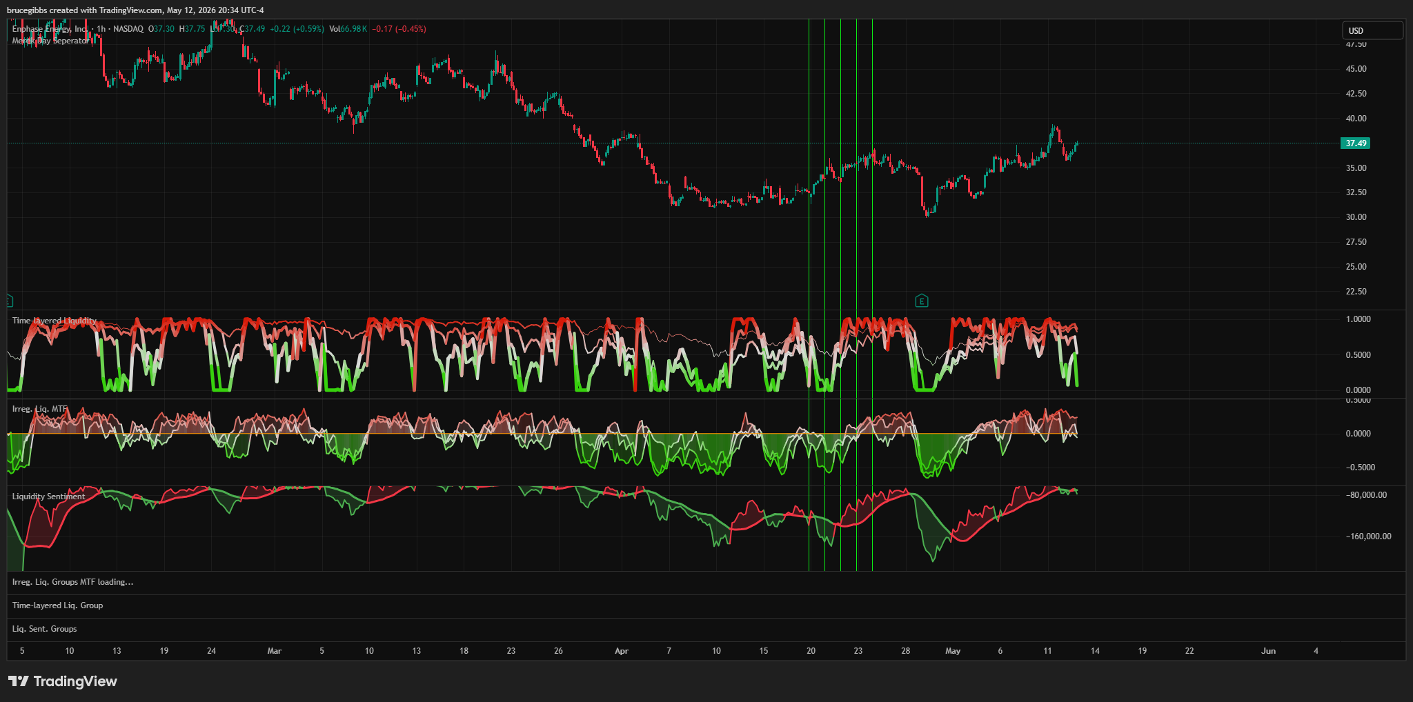The image size is (1413, 702).
Task: Click the 1h interval in chart title
Action: tap(101, 29)
